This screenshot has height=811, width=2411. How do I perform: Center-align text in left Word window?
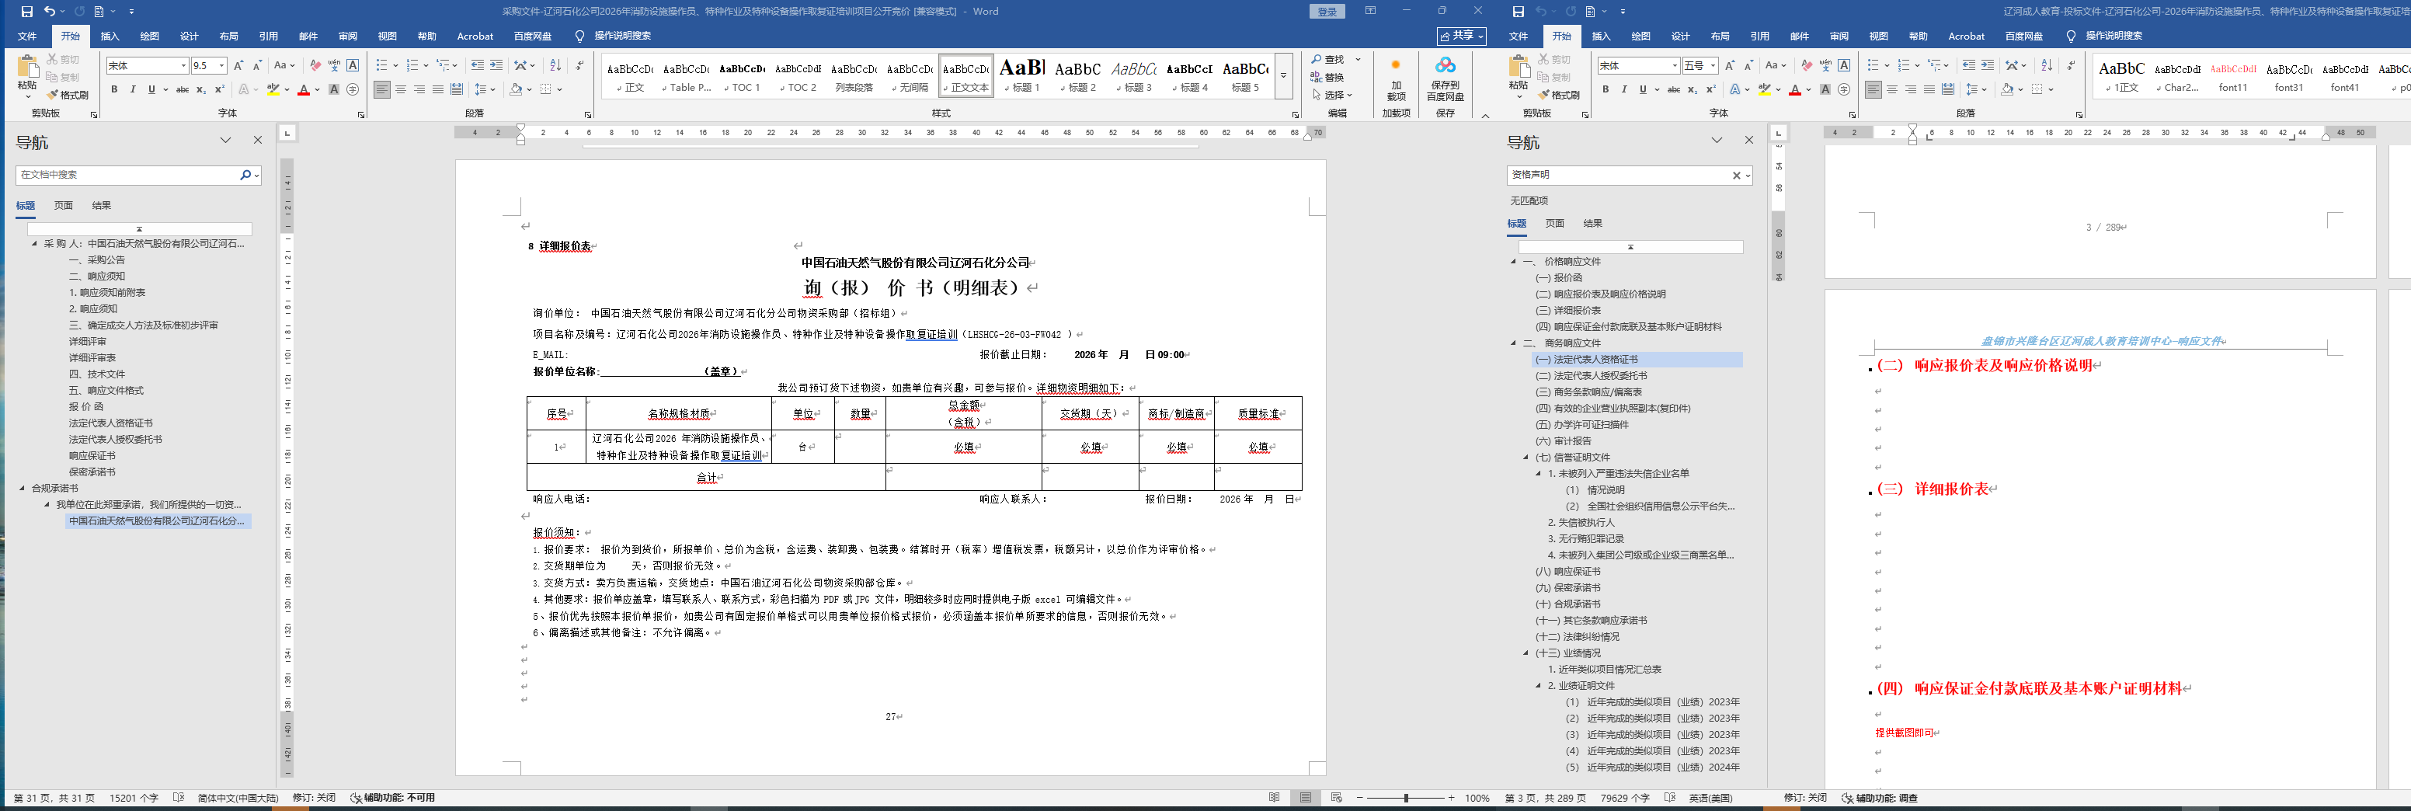401,90
